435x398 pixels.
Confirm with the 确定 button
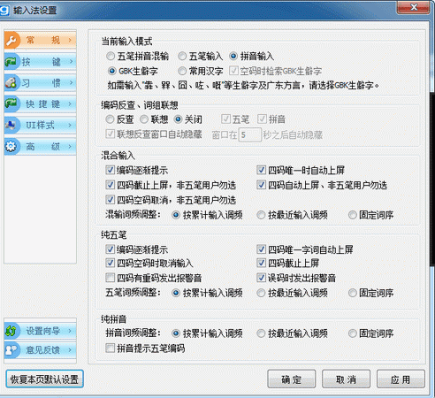[x=292, y=379]
